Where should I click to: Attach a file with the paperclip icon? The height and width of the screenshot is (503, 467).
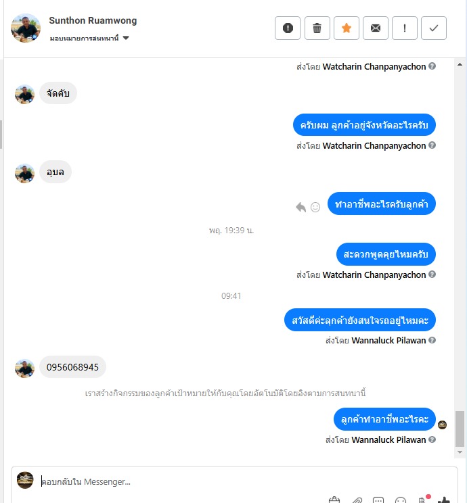tap(357, 500)
